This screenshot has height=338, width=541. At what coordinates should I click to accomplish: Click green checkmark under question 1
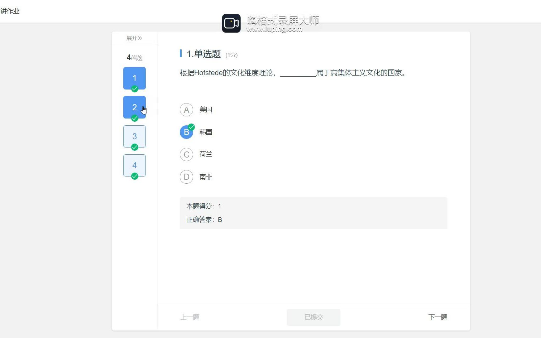coord(135,89)
